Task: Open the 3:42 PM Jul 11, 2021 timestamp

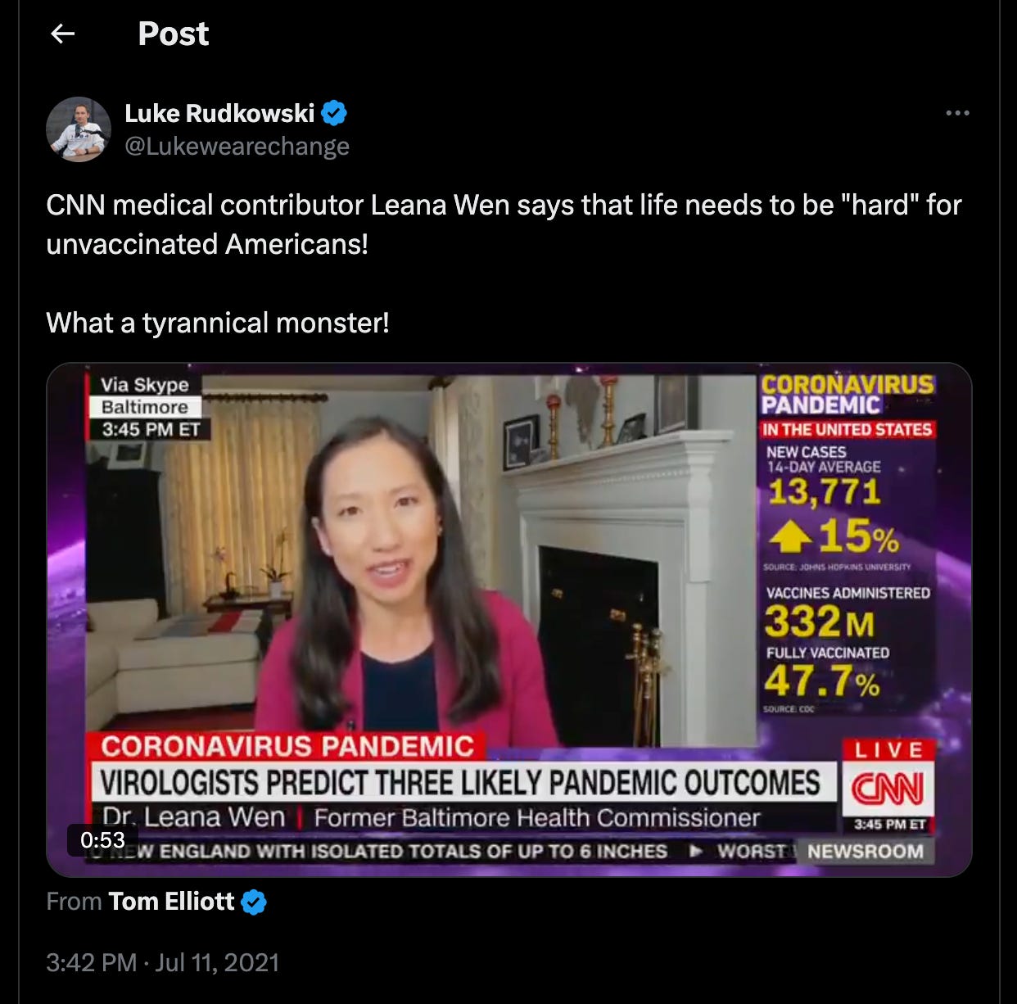Action: point(163,961)
